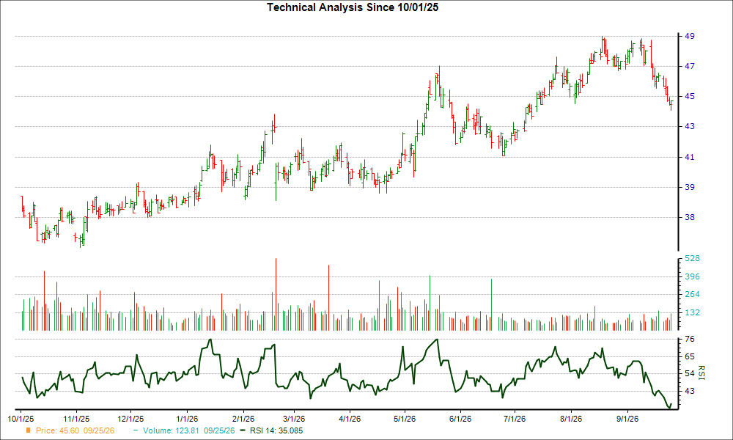Click the price axis label 45
Image resolution: width=733 pixels, height=440 pixels.
point(690,96)
